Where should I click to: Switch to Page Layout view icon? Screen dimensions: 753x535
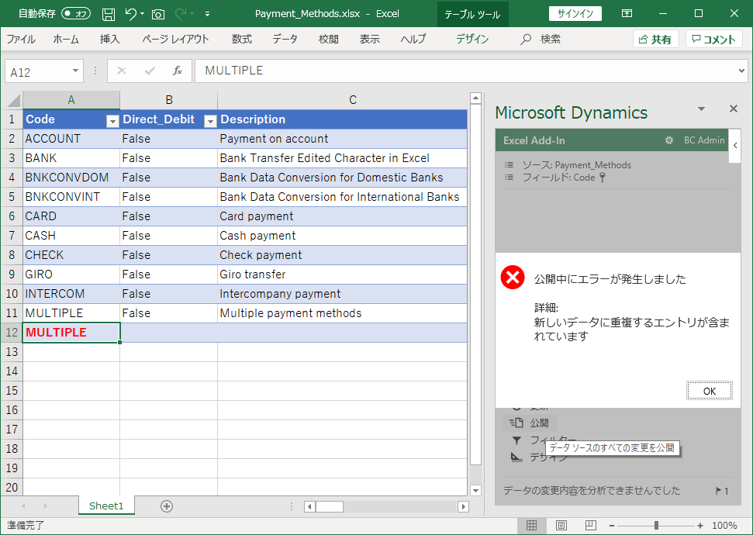pyautogui.click(x=561, y=526)
